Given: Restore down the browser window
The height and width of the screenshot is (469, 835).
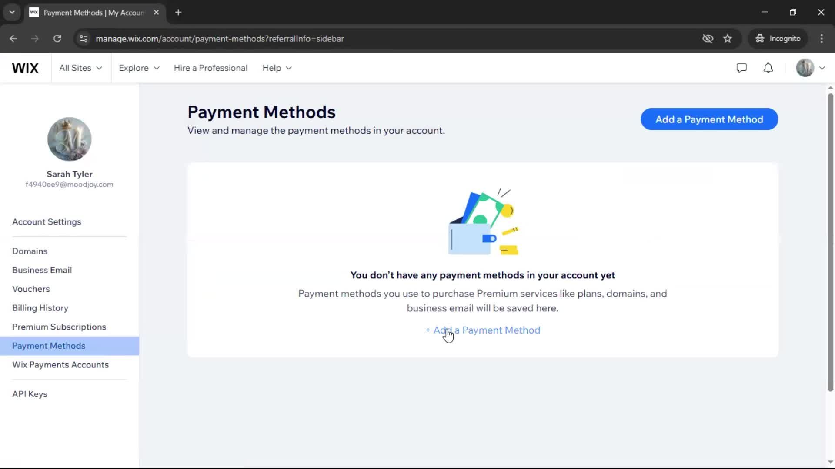Looking at the screenshot, I should [x=793, y=12].
